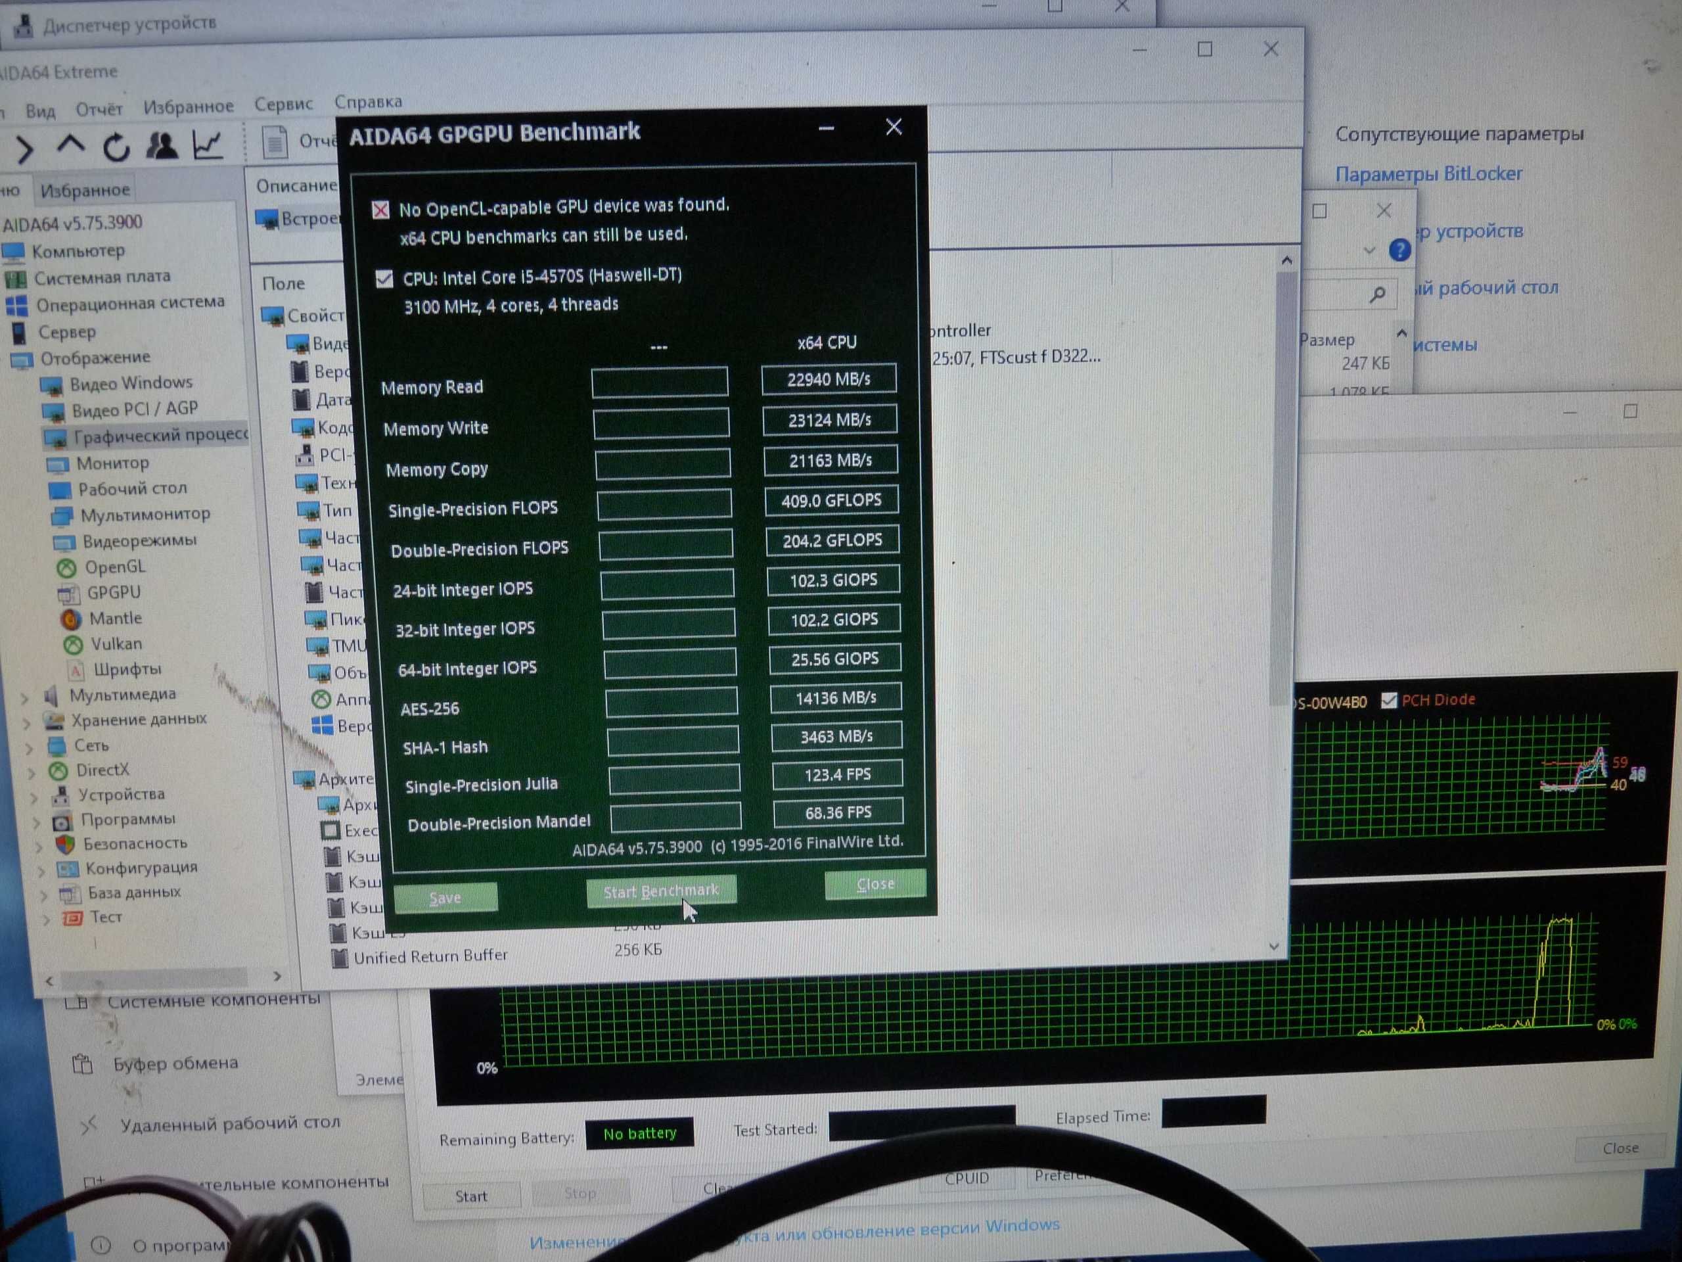Screen dimensions: 1682x1262
Task: Click the Размер column header in Explorer
Action: coord(1327,340)
